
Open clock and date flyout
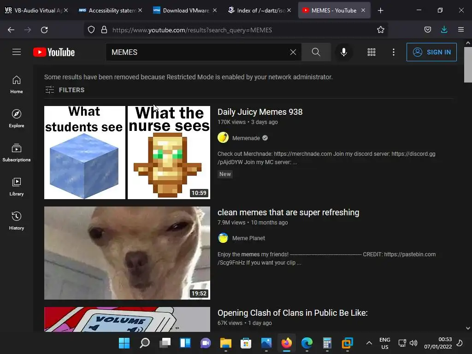click(x=438, y=343)
